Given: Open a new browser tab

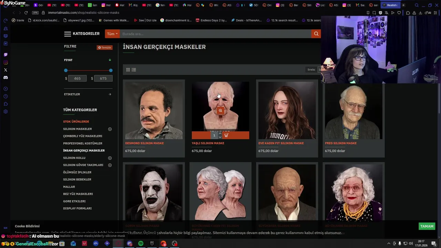Looking at the screenshot, I should click(x=403, y=5).
